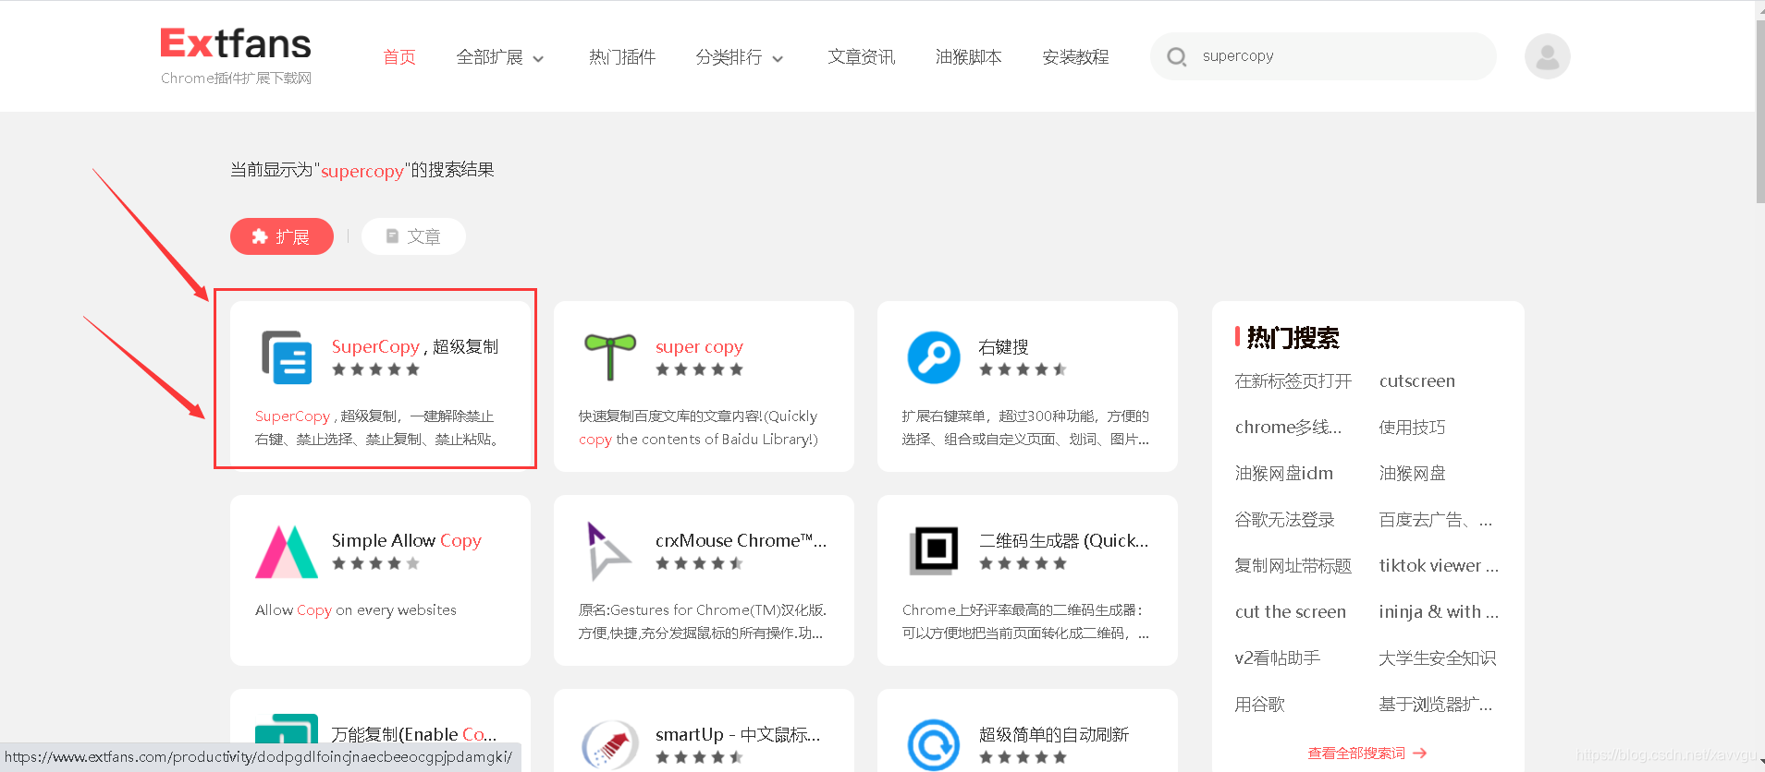Viewport: 1765px width, 772px height.
Task: Click the super copy green sprout icon
Action: pos(610,357)
